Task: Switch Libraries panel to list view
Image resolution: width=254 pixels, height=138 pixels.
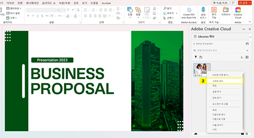Action: tap(247, 57)
